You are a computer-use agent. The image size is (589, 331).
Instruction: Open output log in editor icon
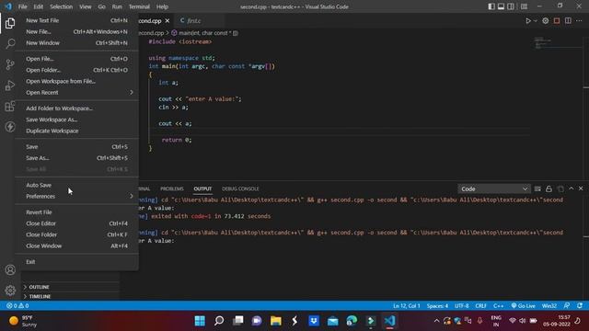click(560, 188)
